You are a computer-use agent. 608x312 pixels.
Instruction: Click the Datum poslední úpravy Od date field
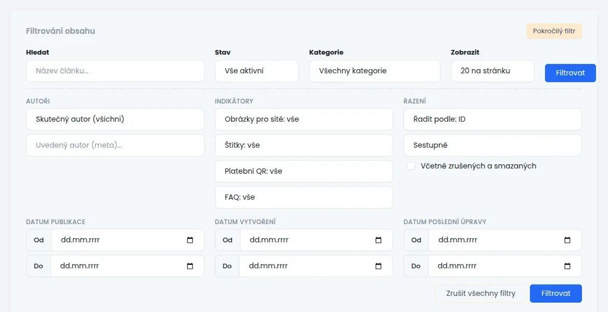[x=505, y=240]
